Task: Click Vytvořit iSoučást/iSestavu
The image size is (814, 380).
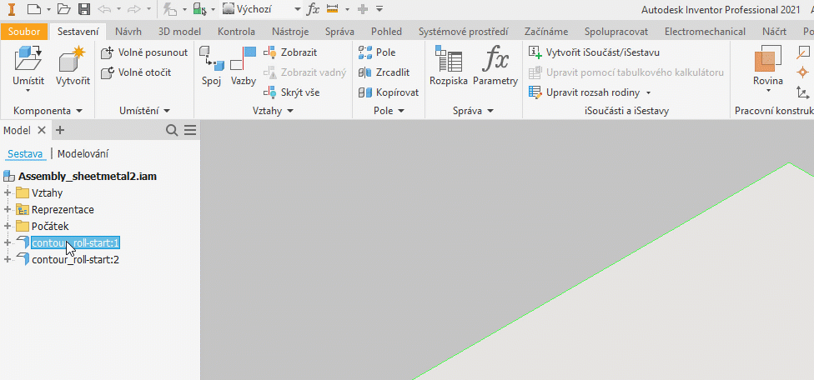Action: (594, 52)
